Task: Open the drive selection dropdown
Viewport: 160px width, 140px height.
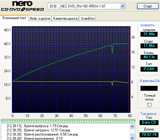Action: coord(123,6)
